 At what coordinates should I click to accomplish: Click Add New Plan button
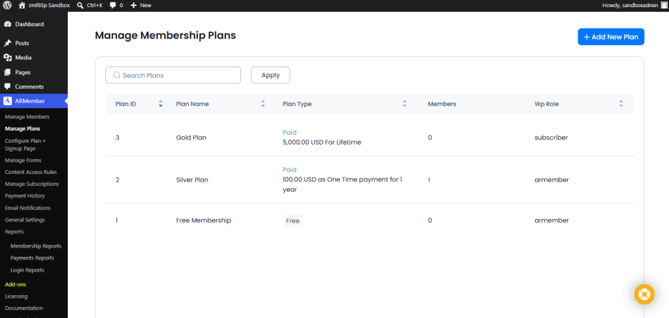pos(611,36)
